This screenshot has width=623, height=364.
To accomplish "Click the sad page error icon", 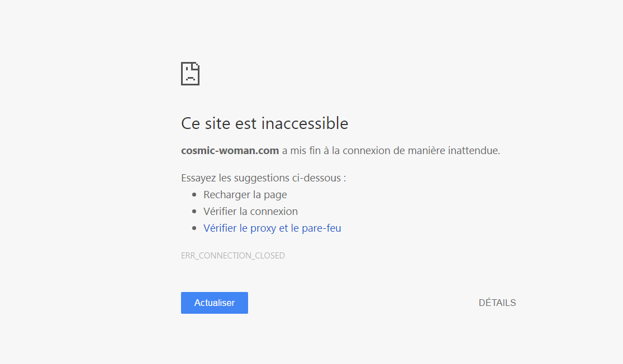I will (191, 74).
